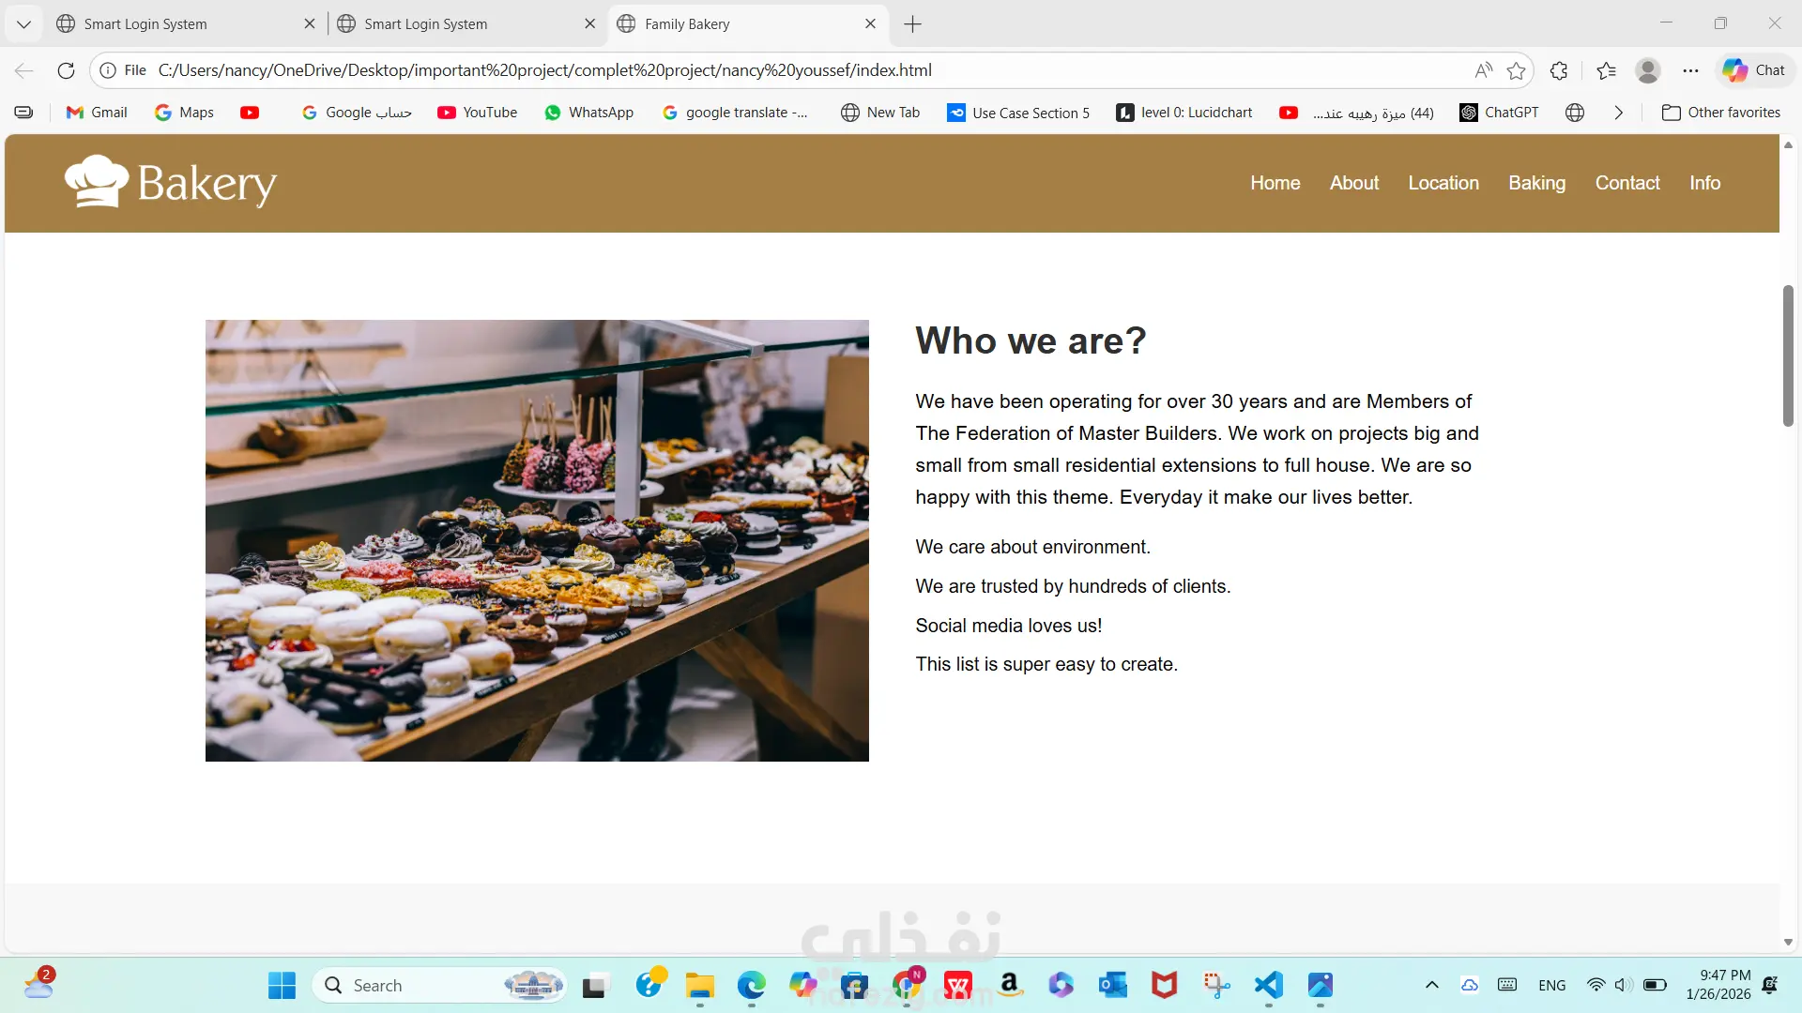The height and width of the screenshot is (1013, 1802).
Task: Open Settings and more ellipsis menu
Action: tap(1690, 70)
